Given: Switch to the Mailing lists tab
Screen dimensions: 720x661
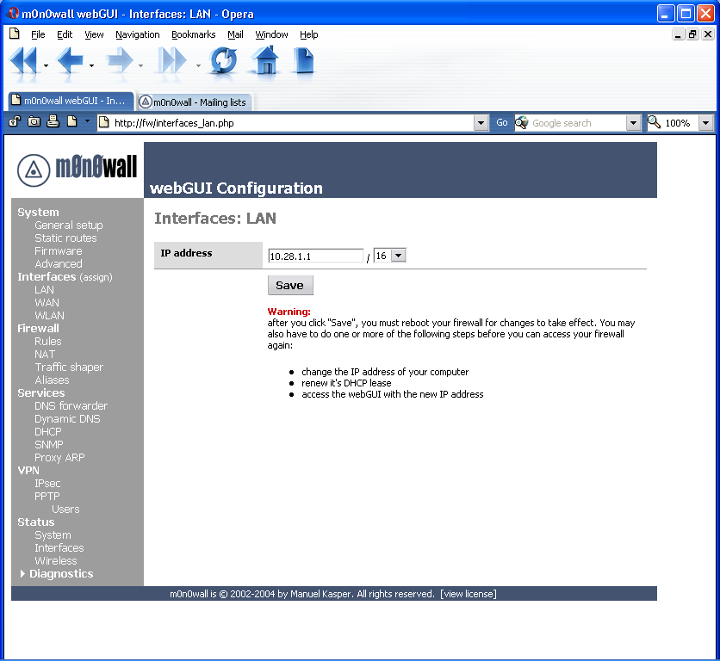Looking at the screenshot, I should point(194,102).
